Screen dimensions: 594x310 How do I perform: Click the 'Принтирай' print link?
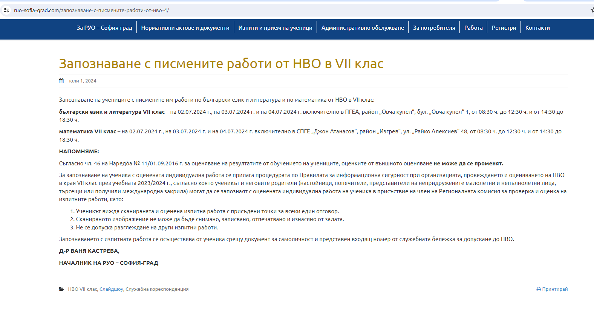[554, 289]
